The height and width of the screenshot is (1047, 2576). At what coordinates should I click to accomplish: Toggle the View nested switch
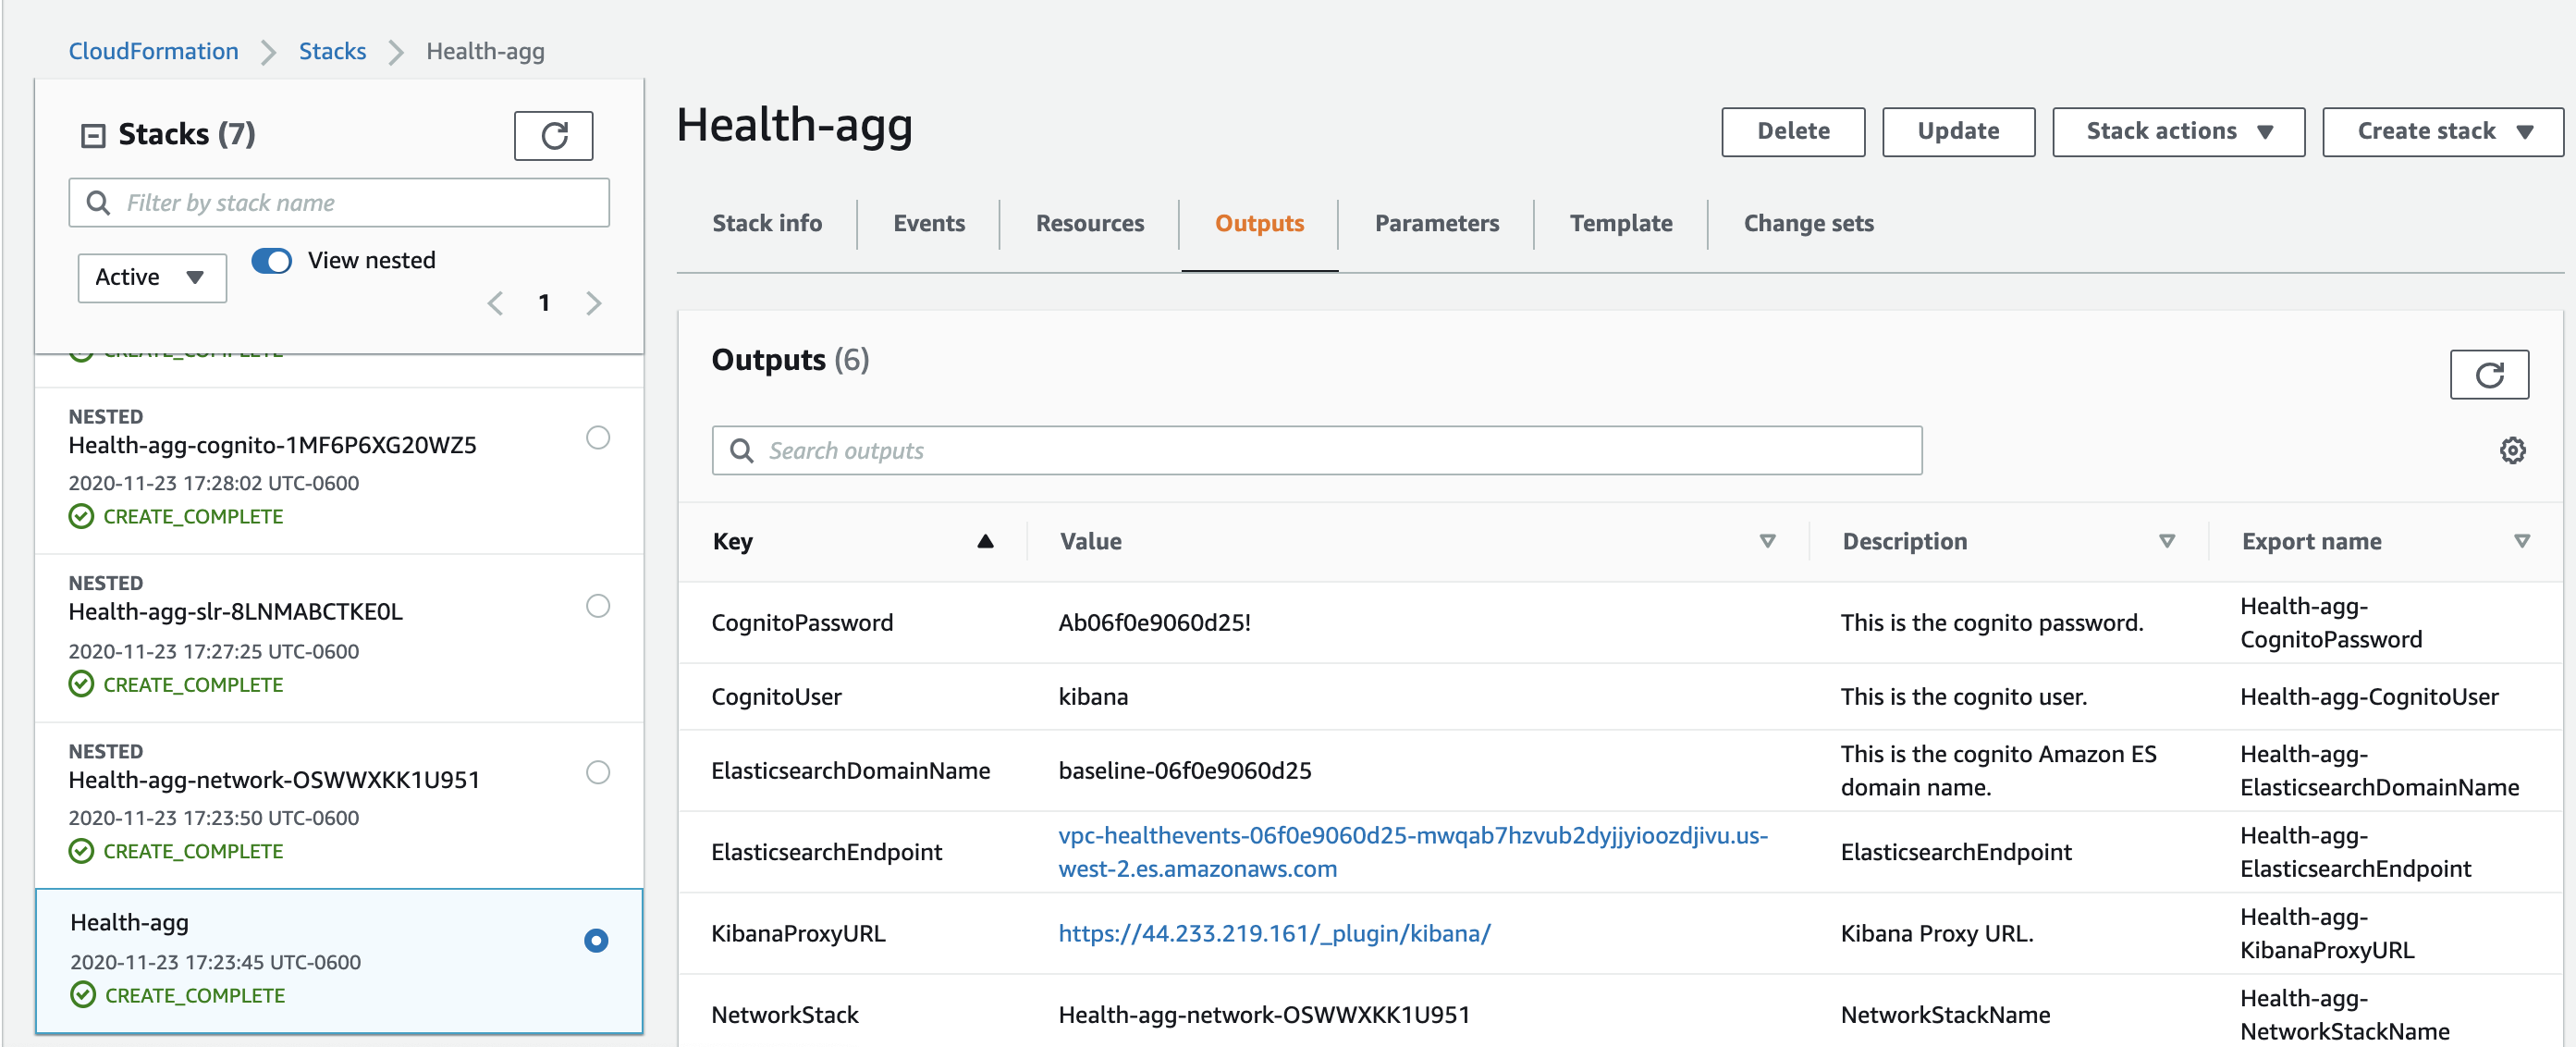[x=271, y=261]
